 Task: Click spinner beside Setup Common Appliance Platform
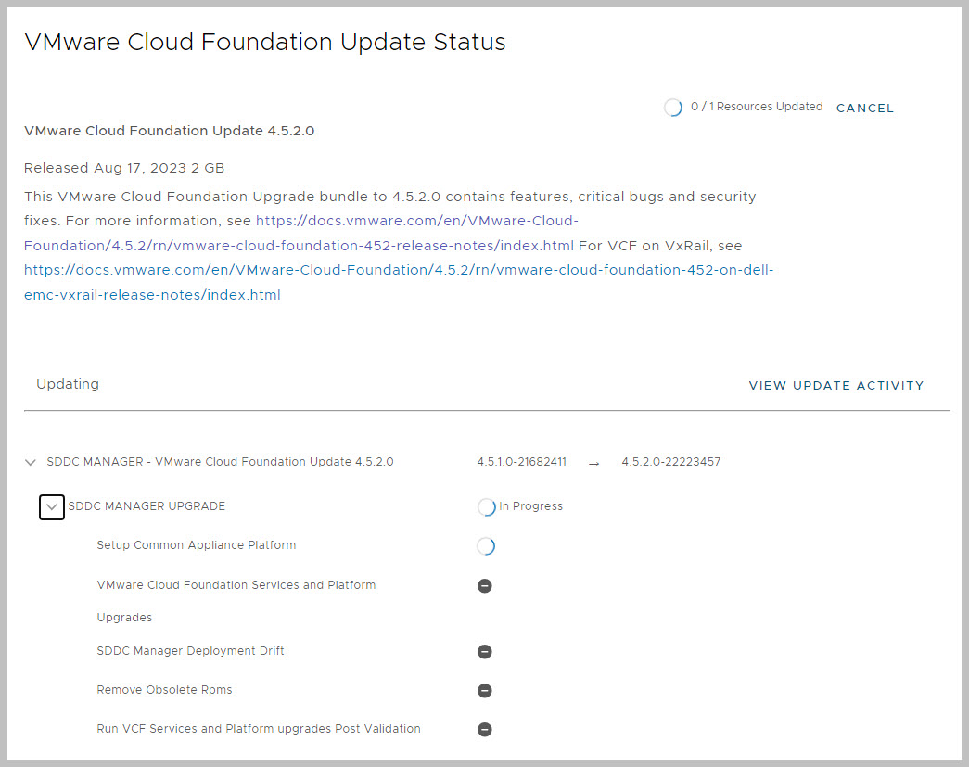coord(486,545)
